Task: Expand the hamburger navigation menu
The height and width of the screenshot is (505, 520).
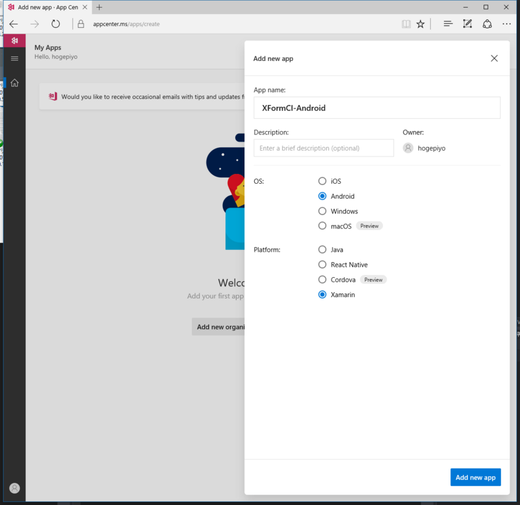Action: tap(14, 58)
